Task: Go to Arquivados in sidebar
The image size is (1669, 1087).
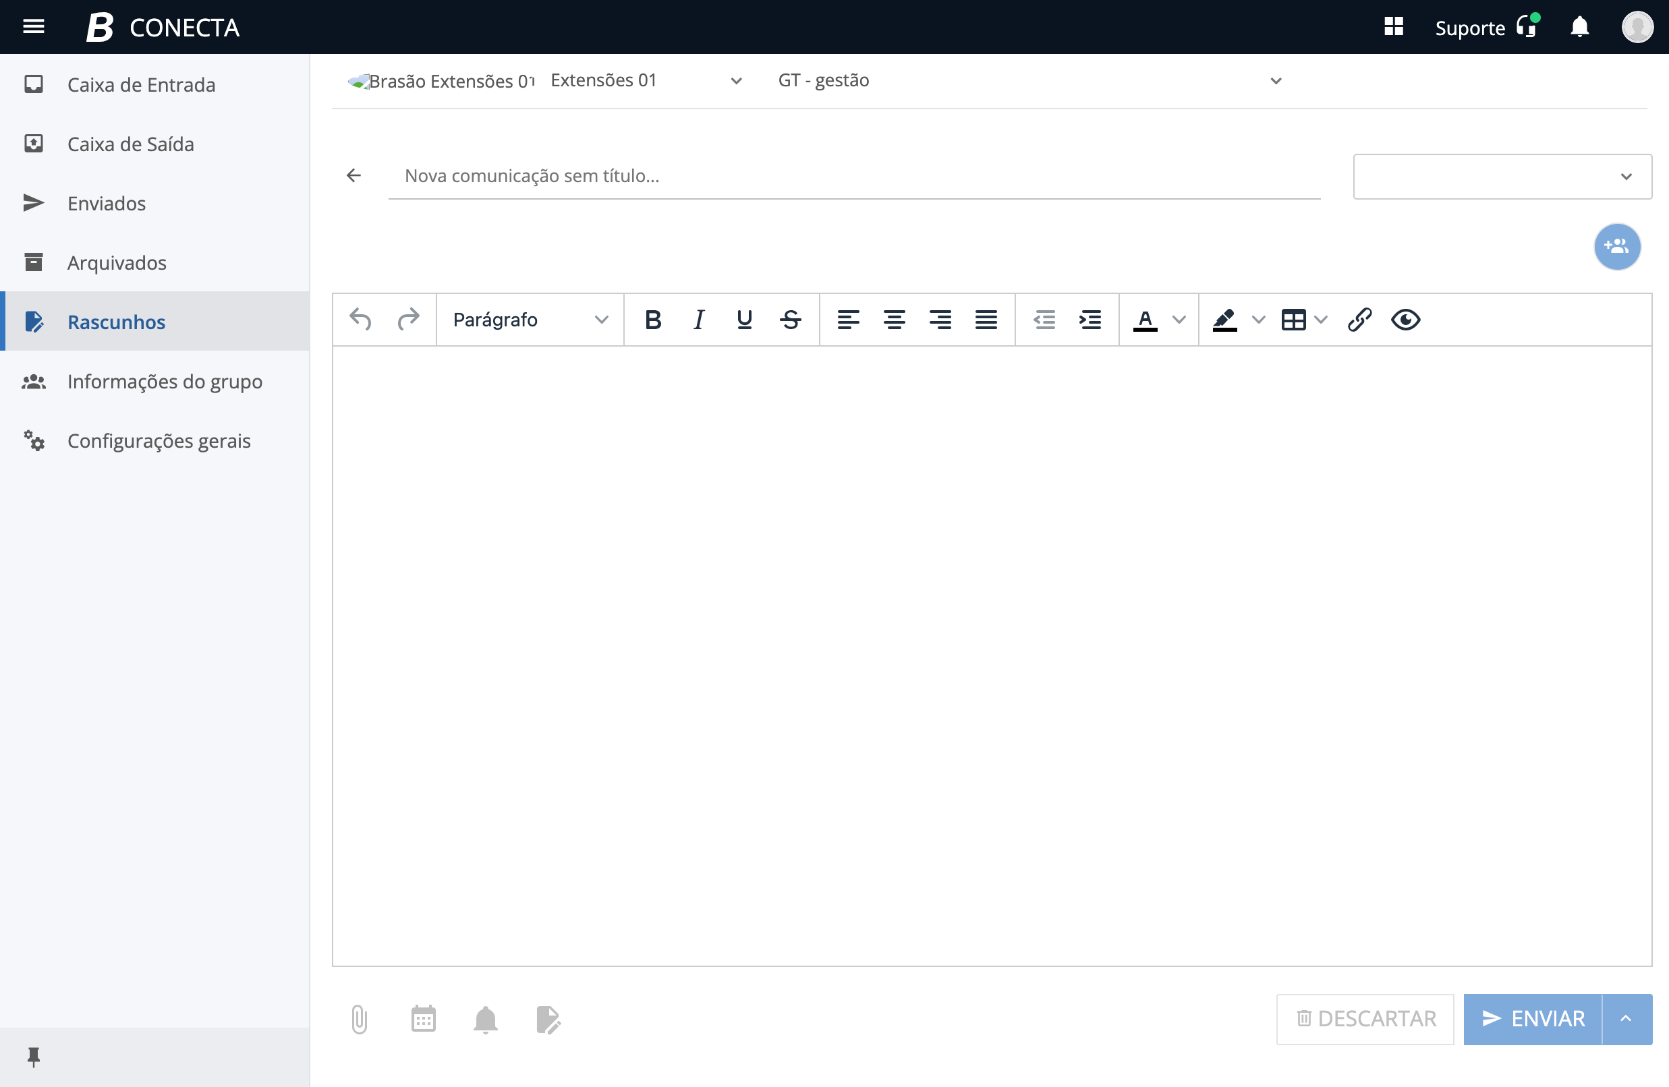Action: (x=117, y=263)
